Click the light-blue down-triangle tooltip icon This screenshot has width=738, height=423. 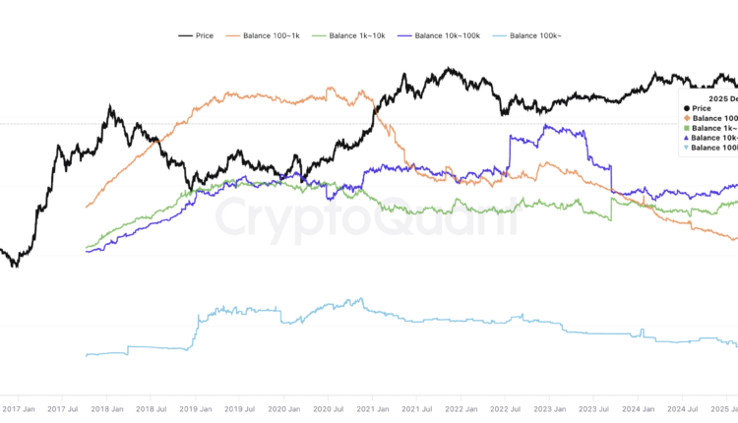click(x=686, y=148)
